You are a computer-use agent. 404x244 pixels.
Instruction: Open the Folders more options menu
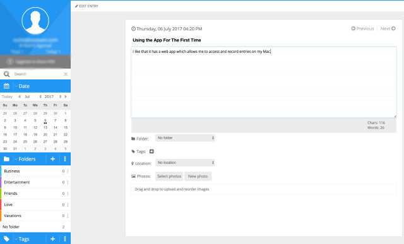[65, 159]
